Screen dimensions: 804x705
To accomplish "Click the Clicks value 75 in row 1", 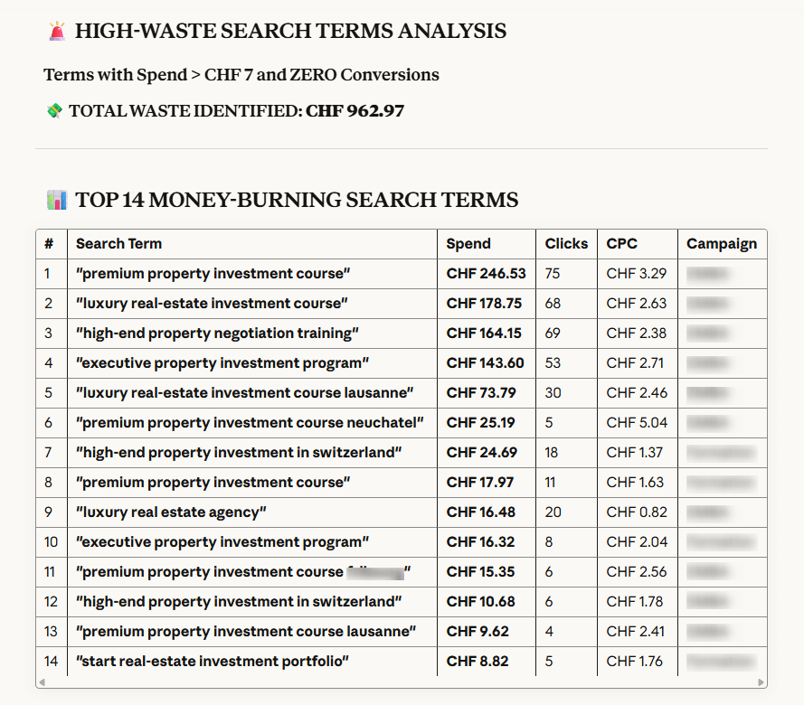I will 553,273.
